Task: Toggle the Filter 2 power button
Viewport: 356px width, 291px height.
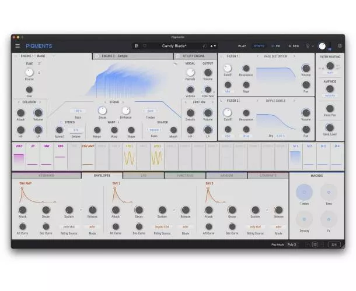Action: (222, 101)
